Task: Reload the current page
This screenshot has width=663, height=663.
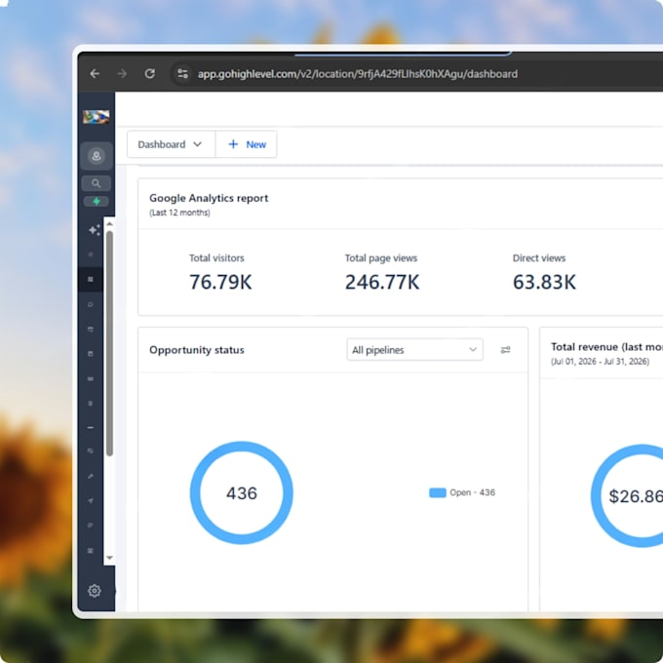Action: point(150,74)
